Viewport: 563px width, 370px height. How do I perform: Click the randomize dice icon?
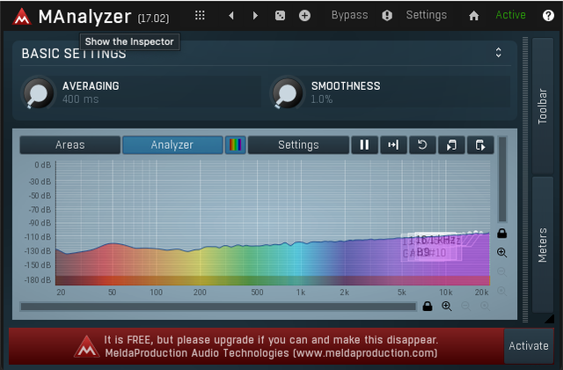280,16
